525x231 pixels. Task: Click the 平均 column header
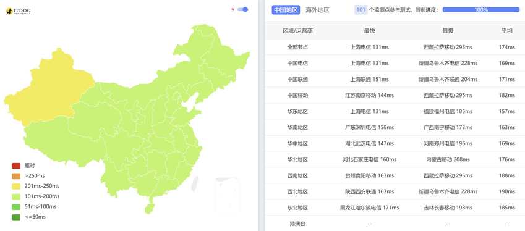click(506, 31)
